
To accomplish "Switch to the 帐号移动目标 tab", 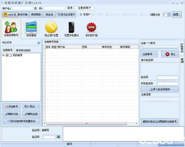I will click(23, 50).
